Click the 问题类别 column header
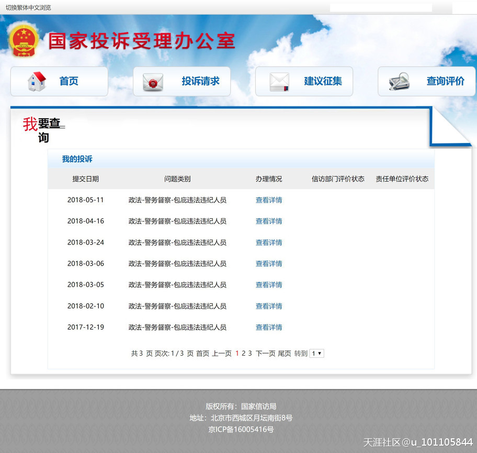 [x=177, y=179]
